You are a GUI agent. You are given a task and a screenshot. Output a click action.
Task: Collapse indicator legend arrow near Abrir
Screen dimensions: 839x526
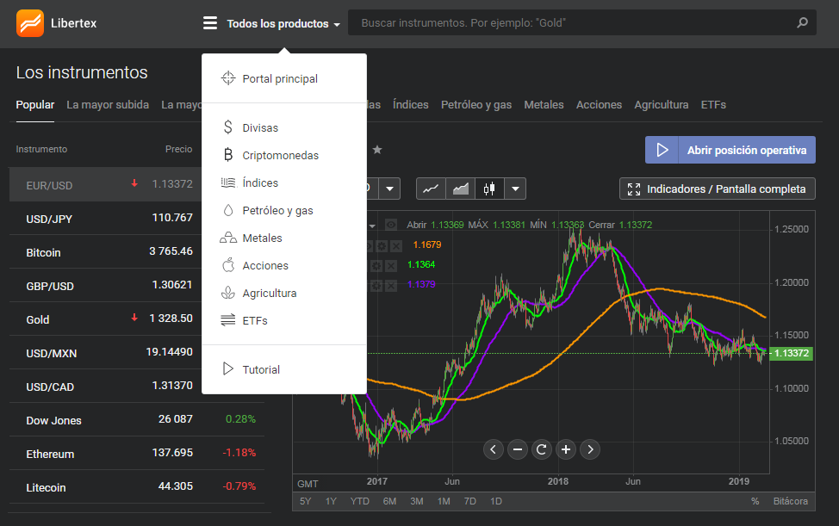[372, 226]
